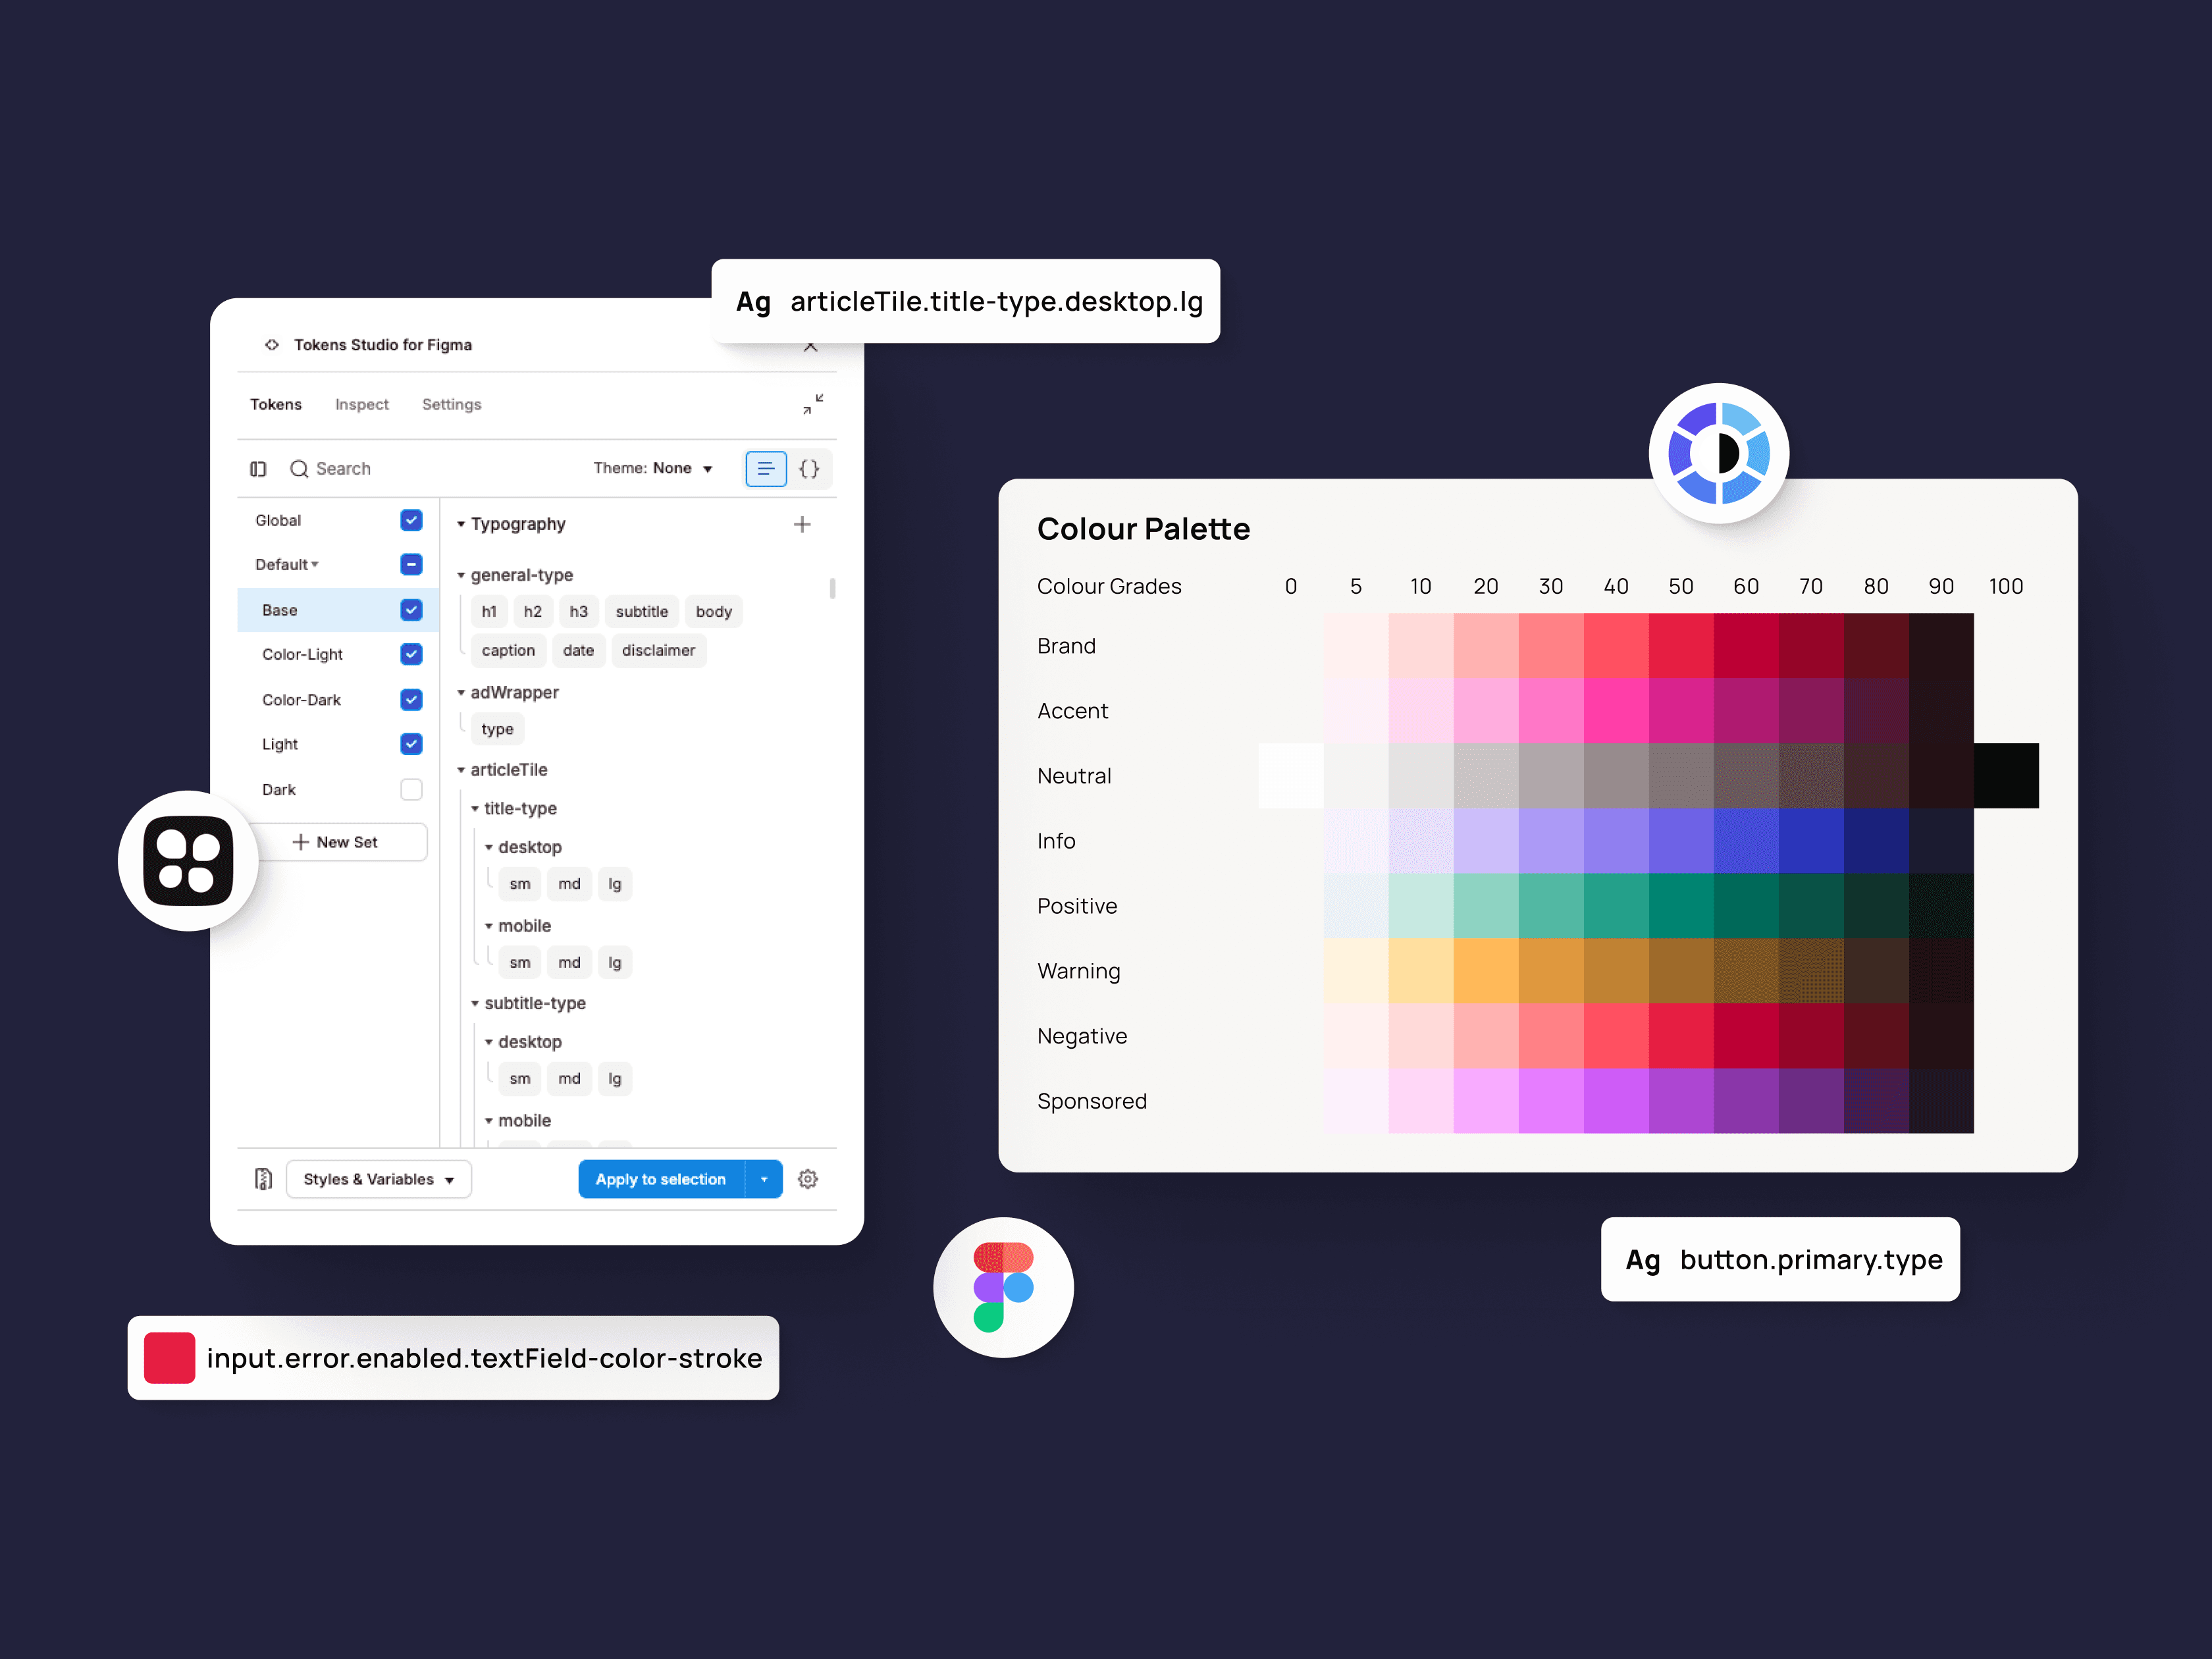2212x1659 pixels.
Task: Toggle the Default group checkbox
Action: (x=411, y=564)
